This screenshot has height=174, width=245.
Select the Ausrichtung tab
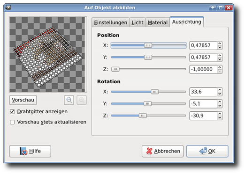click(x=186, y=22)
